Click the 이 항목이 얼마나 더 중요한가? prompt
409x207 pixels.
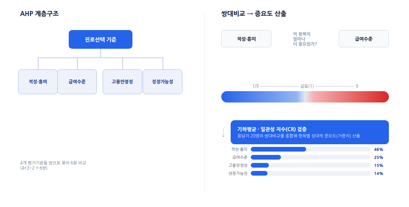(305, 39)
